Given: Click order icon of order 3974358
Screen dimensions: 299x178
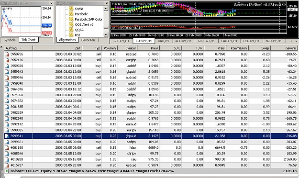Looking at the screenshot, I should tap(7, 95).
